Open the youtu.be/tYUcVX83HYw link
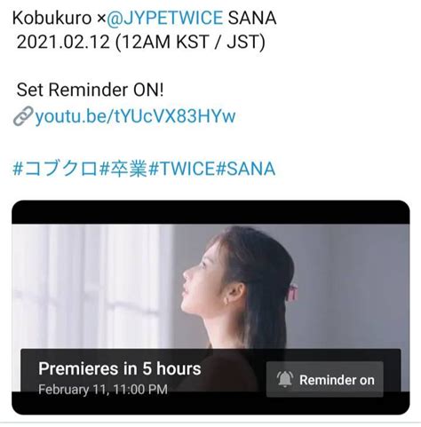Viewport: 421px width, 427px height. (135, 115)
